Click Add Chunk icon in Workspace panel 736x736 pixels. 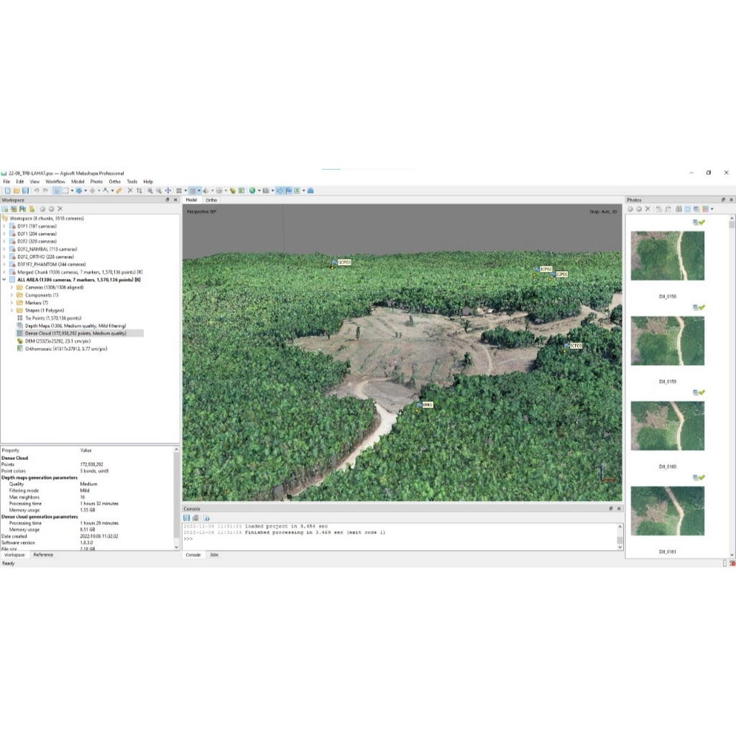click(6, 208)
